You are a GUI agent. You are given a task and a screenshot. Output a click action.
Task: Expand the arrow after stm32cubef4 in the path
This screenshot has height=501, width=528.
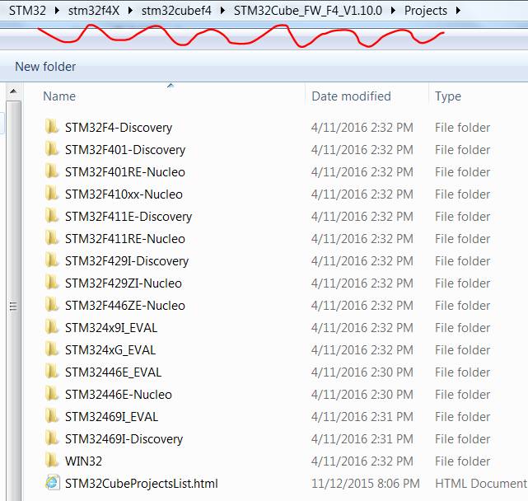point(222,11)
